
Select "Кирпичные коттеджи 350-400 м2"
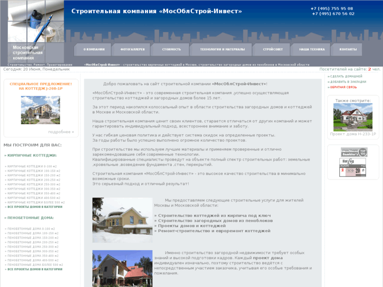click(x=34, y=193)
